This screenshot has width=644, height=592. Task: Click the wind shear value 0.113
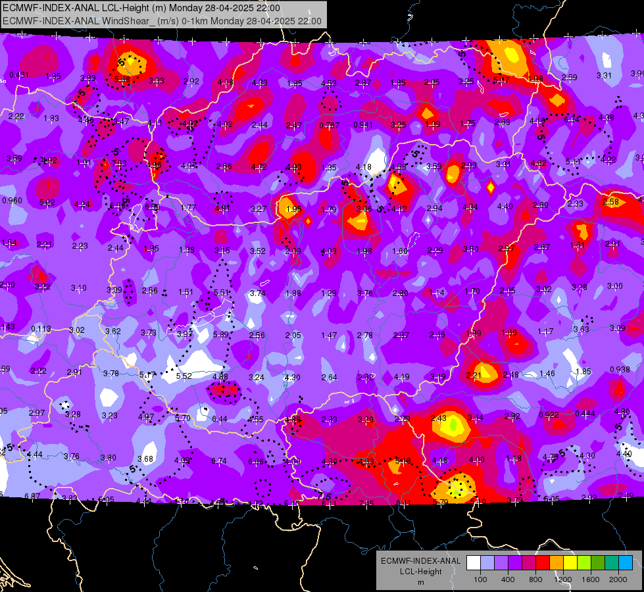tap(41, 329)
